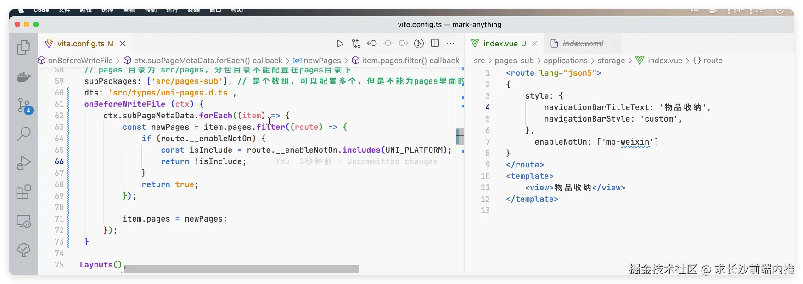Image resolution: width=803 pixels, height=284 pixels.
Task: Click the '<view>物品收纳</view>' line
Action: tap(575, 188)
